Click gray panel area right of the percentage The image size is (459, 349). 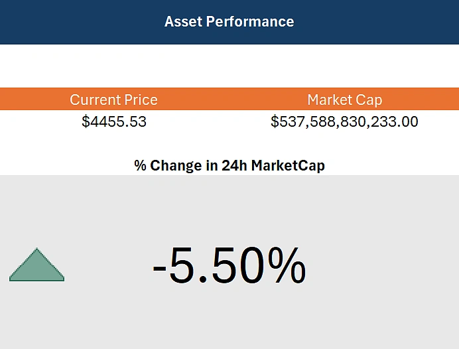[x=385, y=267]
